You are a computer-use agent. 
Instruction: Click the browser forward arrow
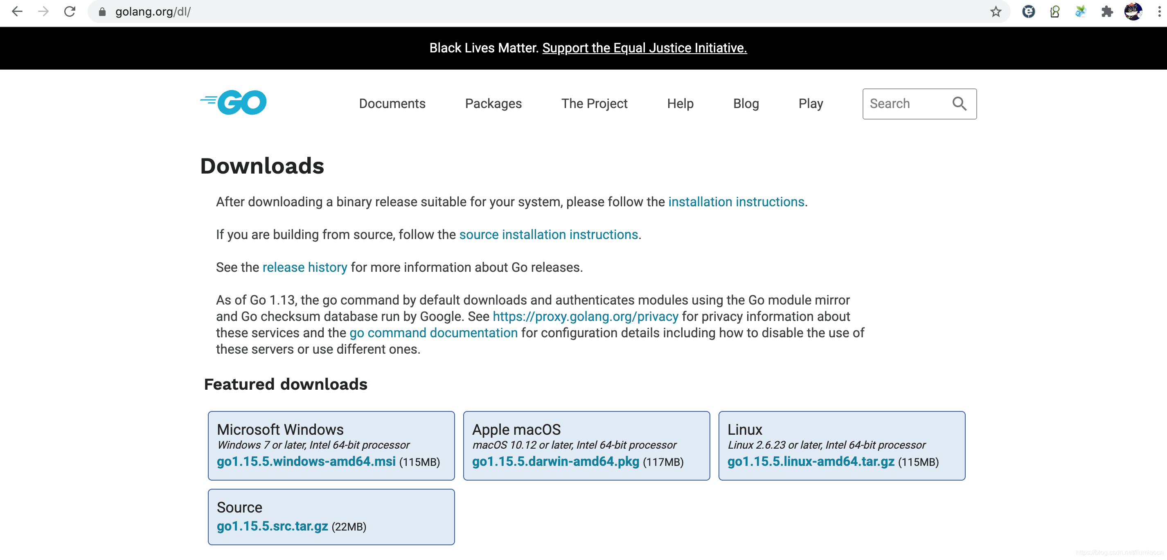pos(43,11)
